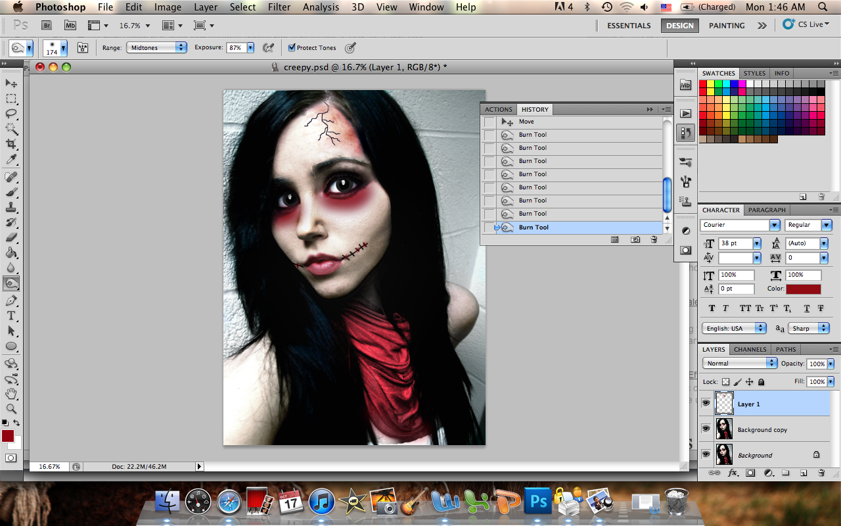Create new snapshot in History panel
Image resolution: width=841 pixels, height=526 pixels.
pos(635,240)
